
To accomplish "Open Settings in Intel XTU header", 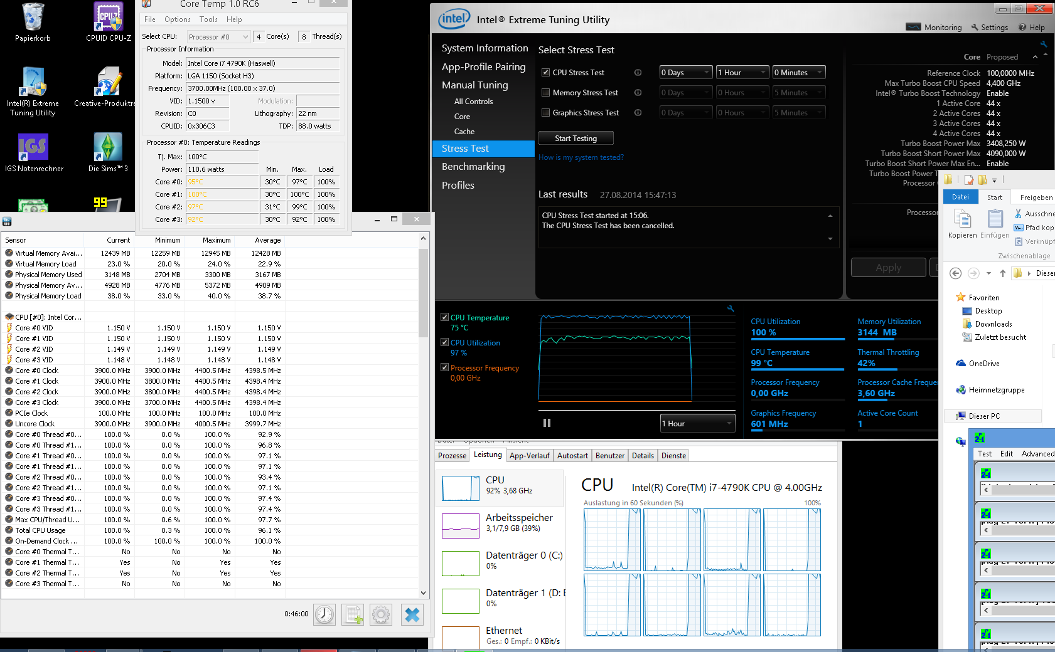I will click(990, 28).
